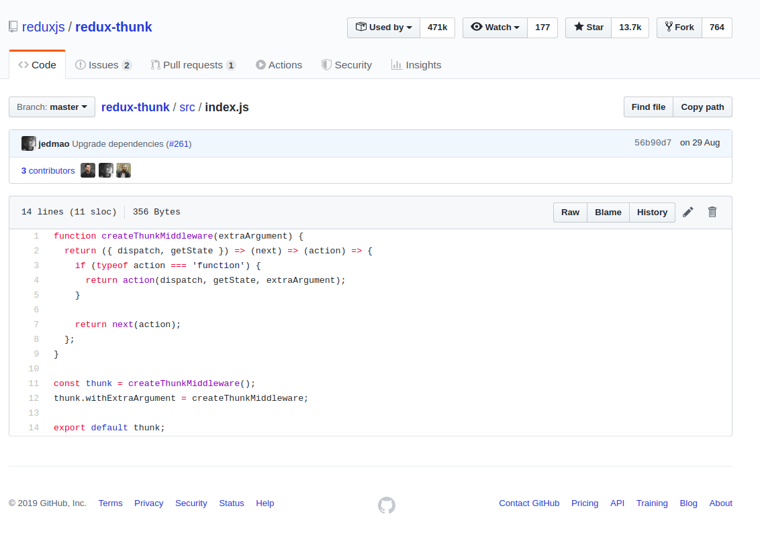Open the Actions tab
Image resolution: width=760 pixels, height=549 pixels.
pyautogui.click(x=279, y=65)
